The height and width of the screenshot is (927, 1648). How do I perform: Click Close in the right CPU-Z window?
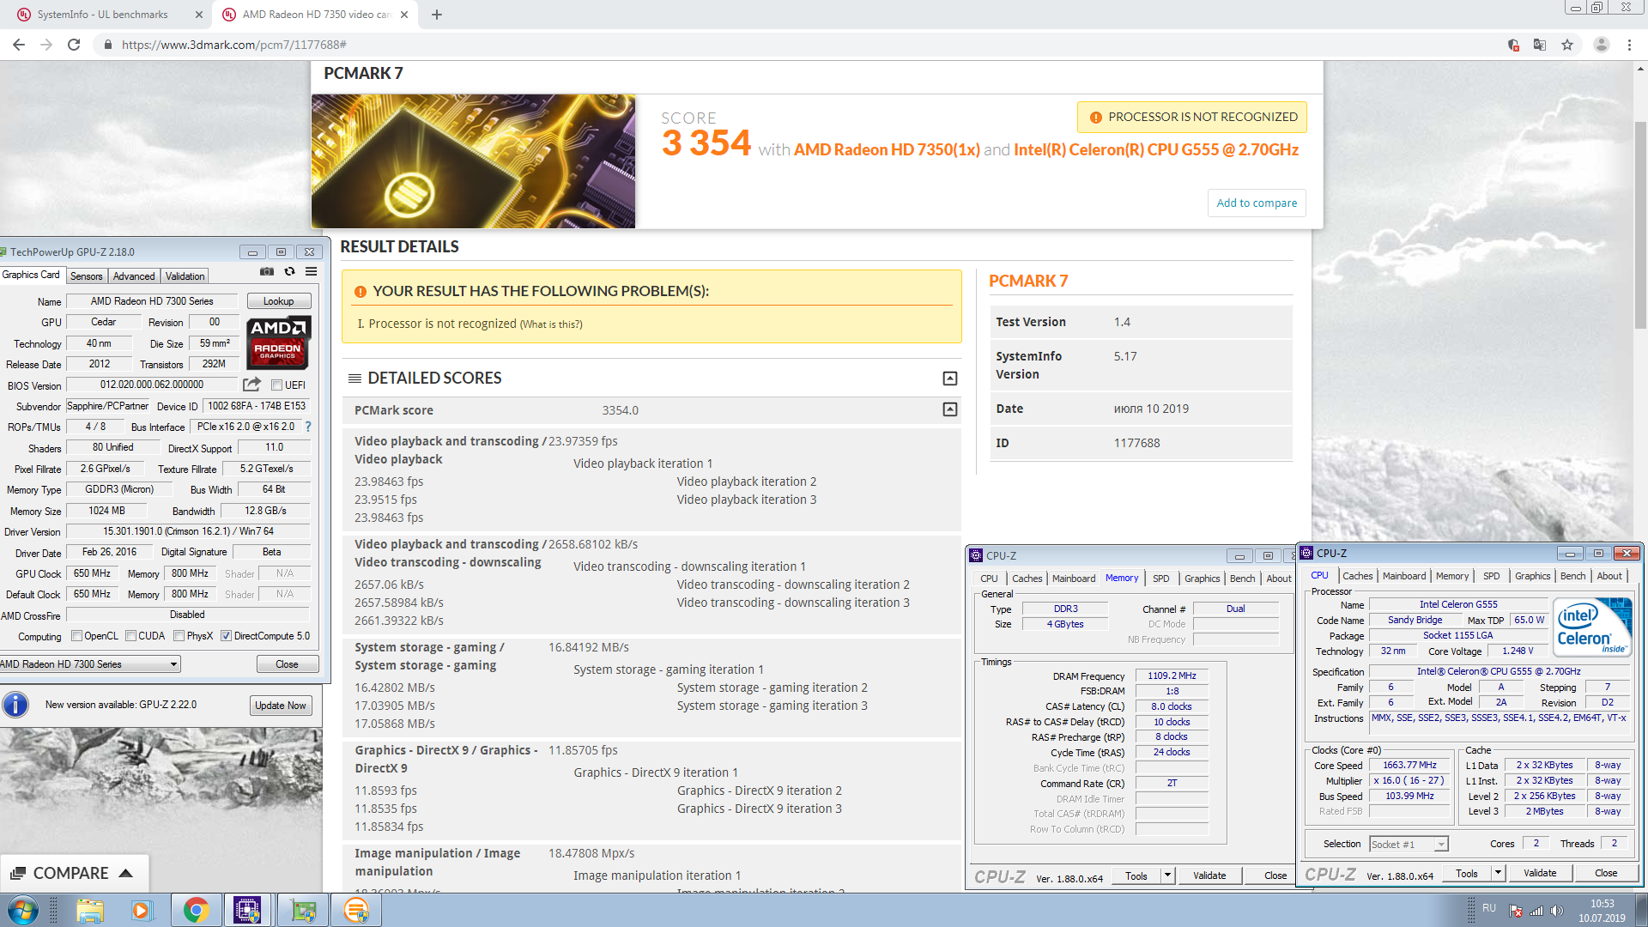1606,873
